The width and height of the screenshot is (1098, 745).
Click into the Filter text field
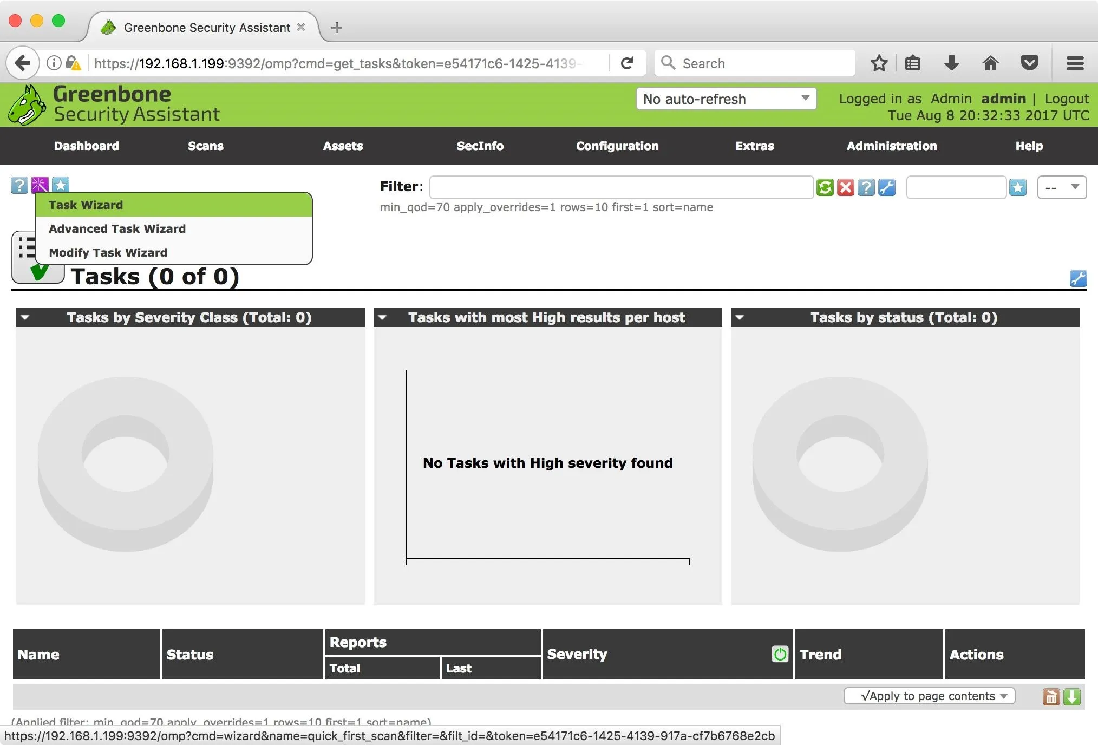click(x=622, y=187)
